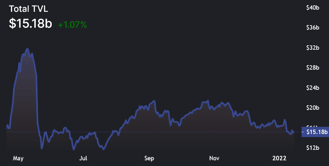The width and height of the screenshot is (329, 166).
Task: Click the green +1.07% change indicator
Action: pos(72,25)
